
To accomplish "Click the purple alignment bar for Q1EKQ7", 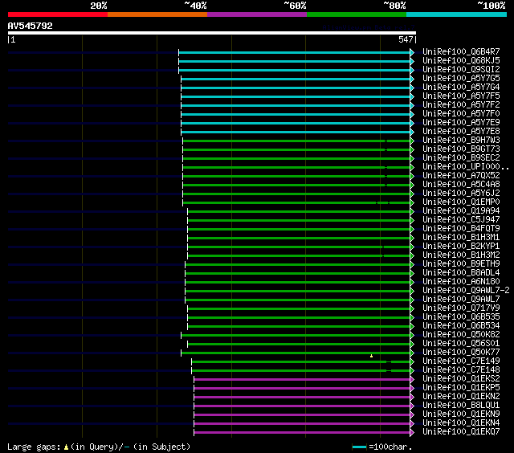I will pos(302,433).
